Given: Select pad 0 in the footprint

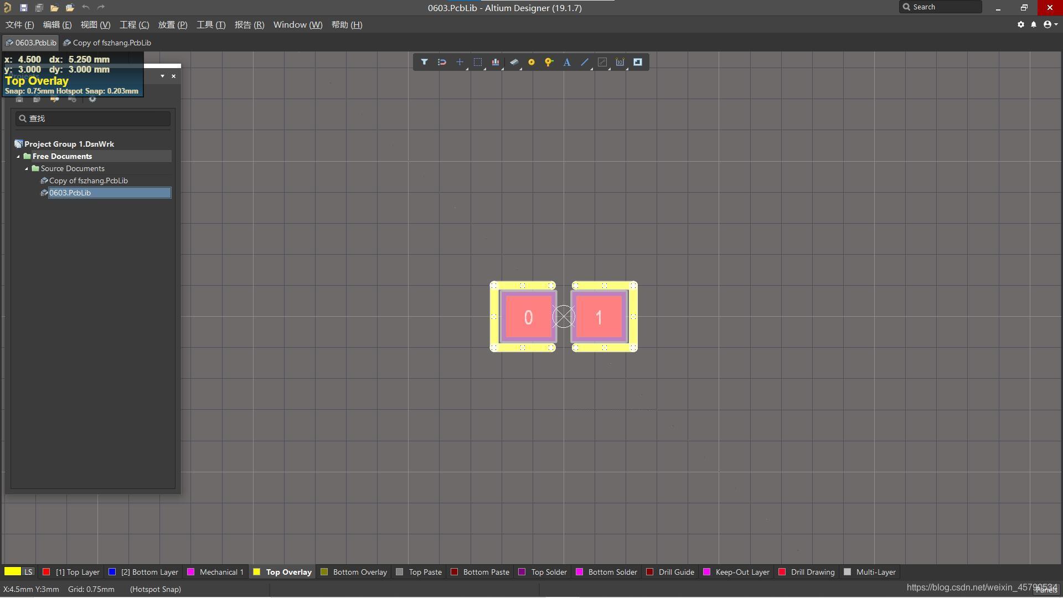Looking at the screenshot, I should click(528, 317).
